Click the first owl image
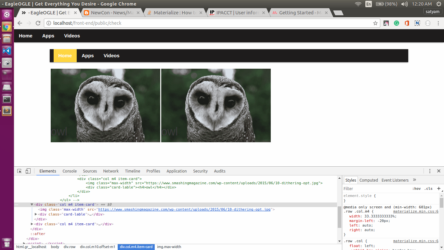 pyautogui.click(x=105, y=105)
